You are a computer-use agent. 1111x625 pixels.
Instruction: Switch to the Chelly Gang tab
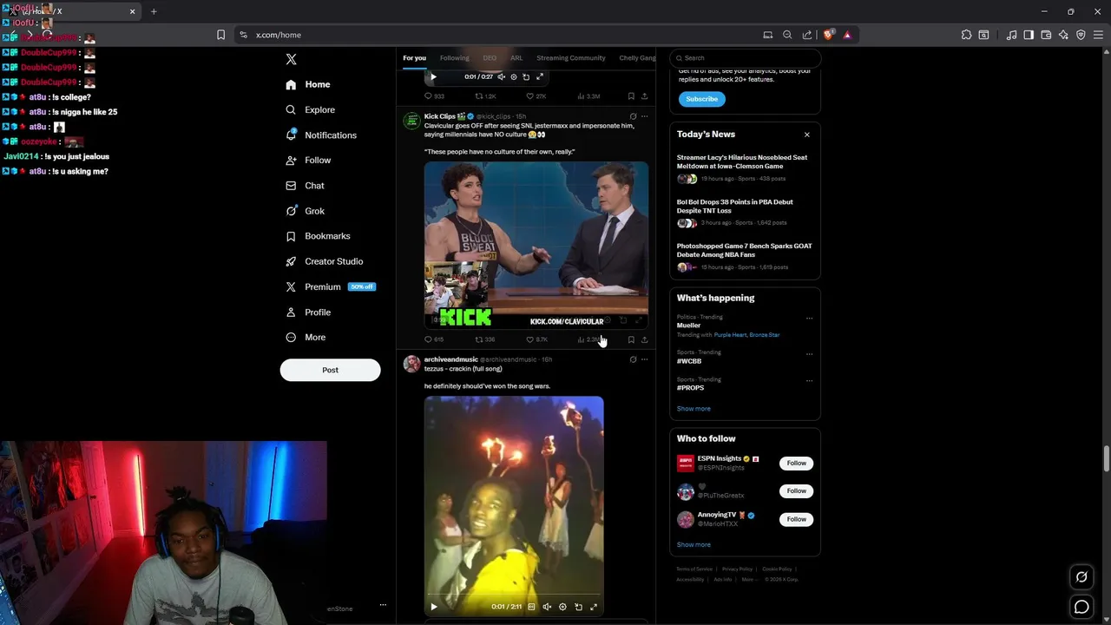click(637, 58)
